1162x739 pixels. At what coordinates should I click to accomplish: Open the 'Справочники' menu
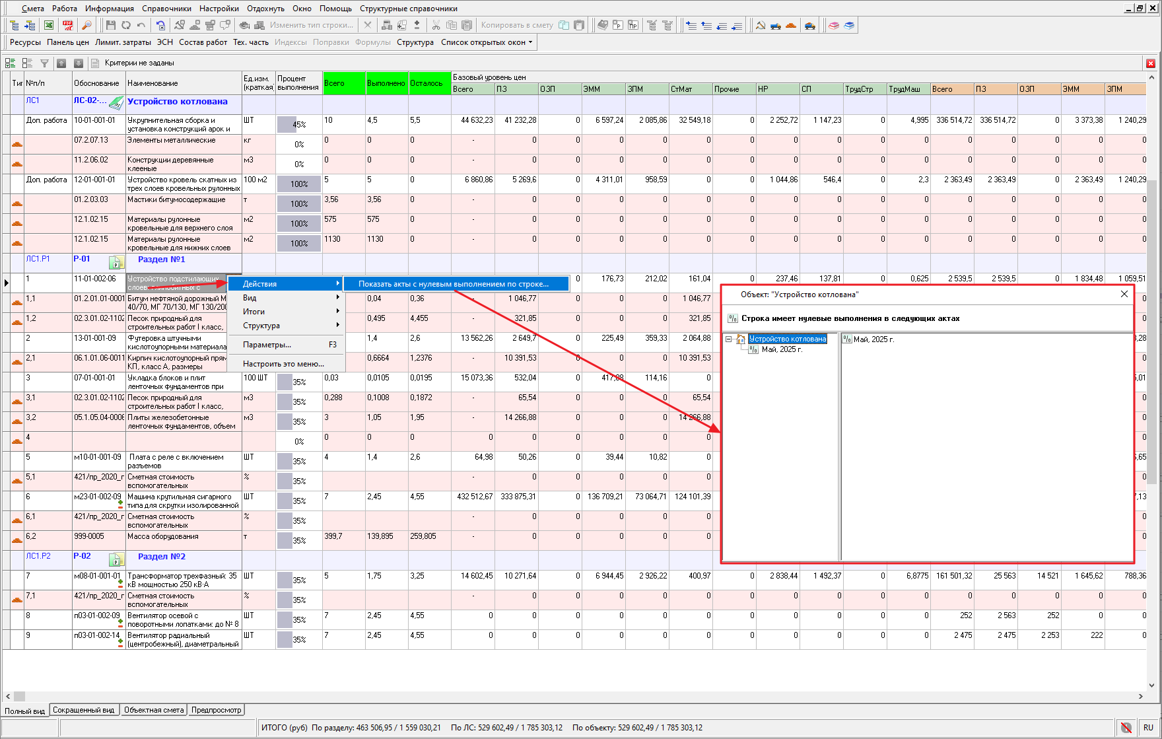(x=166, y=9)
